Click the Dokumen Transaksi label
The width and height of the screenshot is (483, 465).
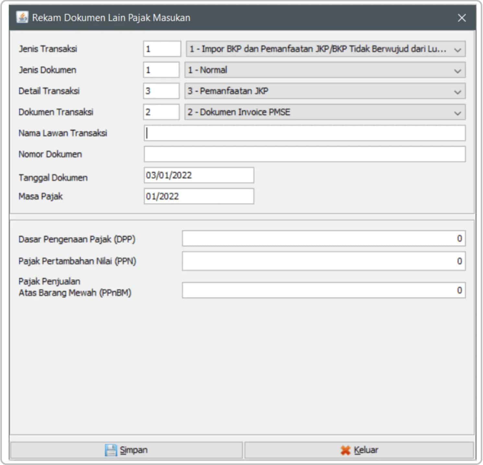(56, 112)
